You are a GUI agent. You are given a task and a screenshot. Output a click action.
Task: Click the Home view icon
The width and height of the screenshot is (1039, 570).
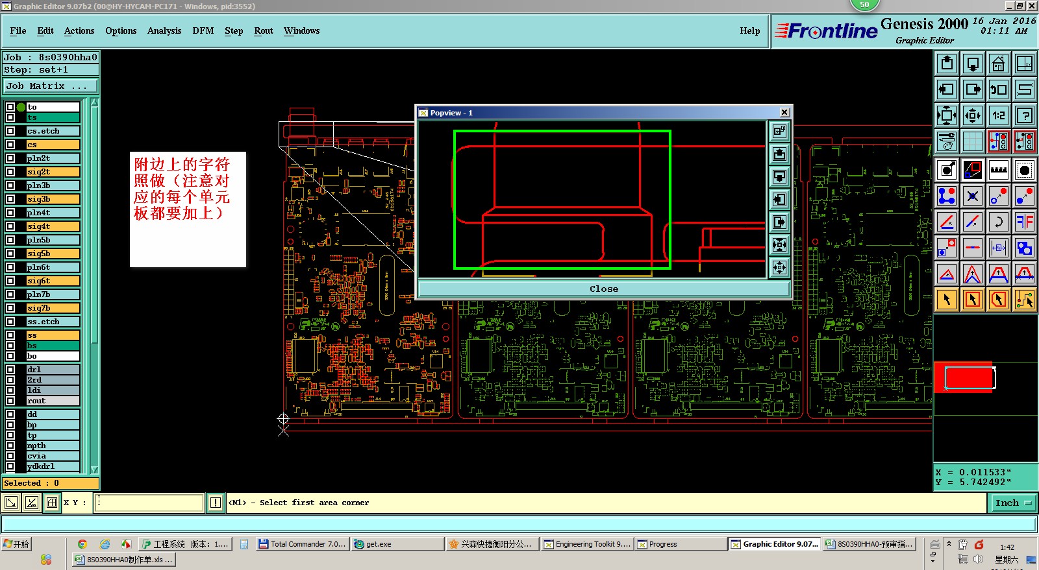tap(998, 64)
